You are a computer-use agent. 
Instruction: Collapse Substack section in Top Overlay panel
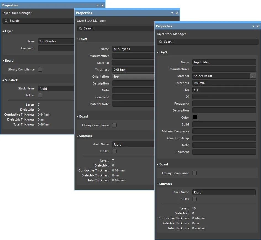pyautogui.click(x=3, y=80)
